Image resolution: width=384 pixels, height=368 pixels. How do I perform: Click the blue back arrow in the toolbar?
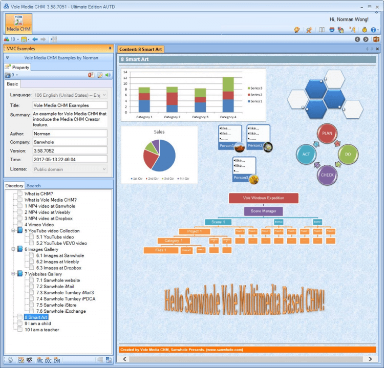coord(35,39)
